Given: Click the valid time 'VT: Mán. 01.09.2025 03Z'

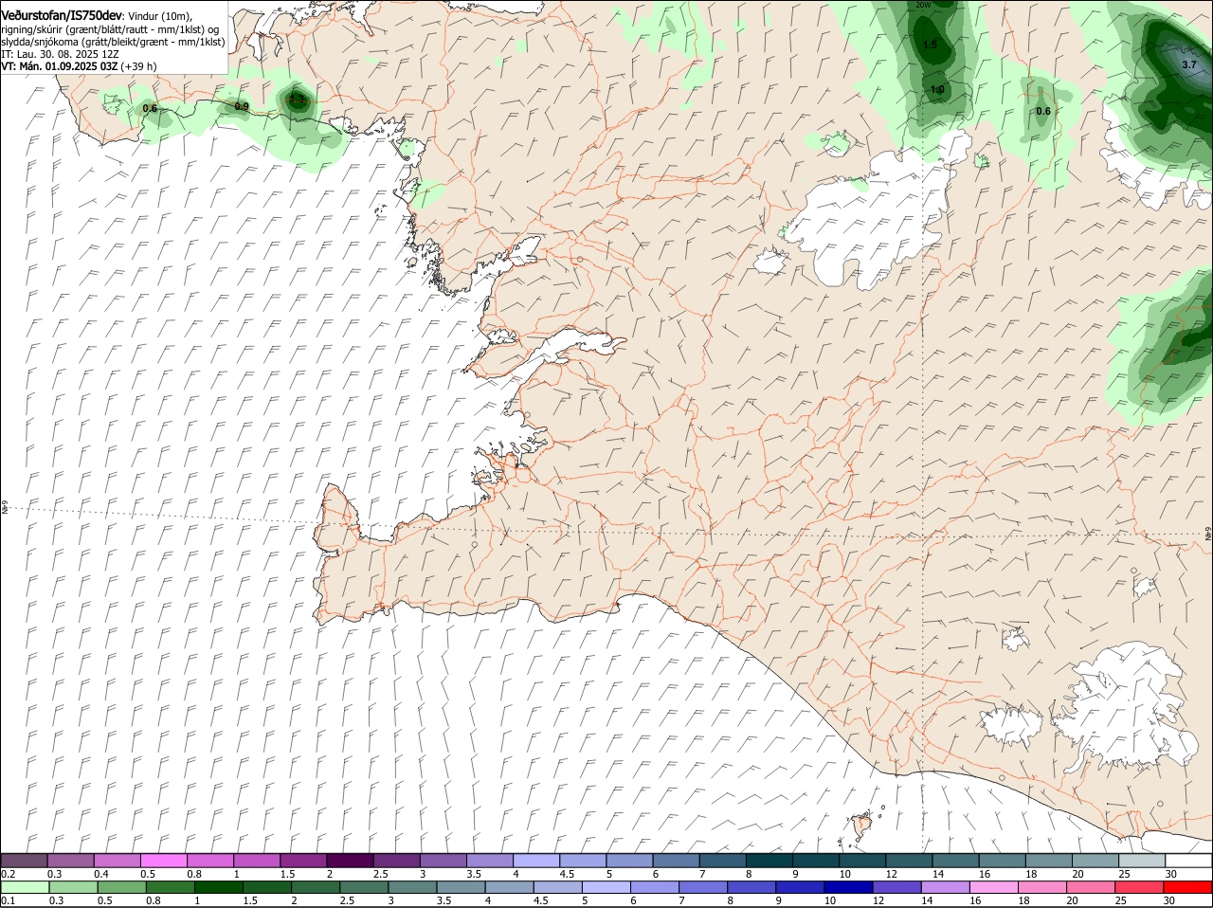Looking at the screenshot, I should (x=60, y=66).
